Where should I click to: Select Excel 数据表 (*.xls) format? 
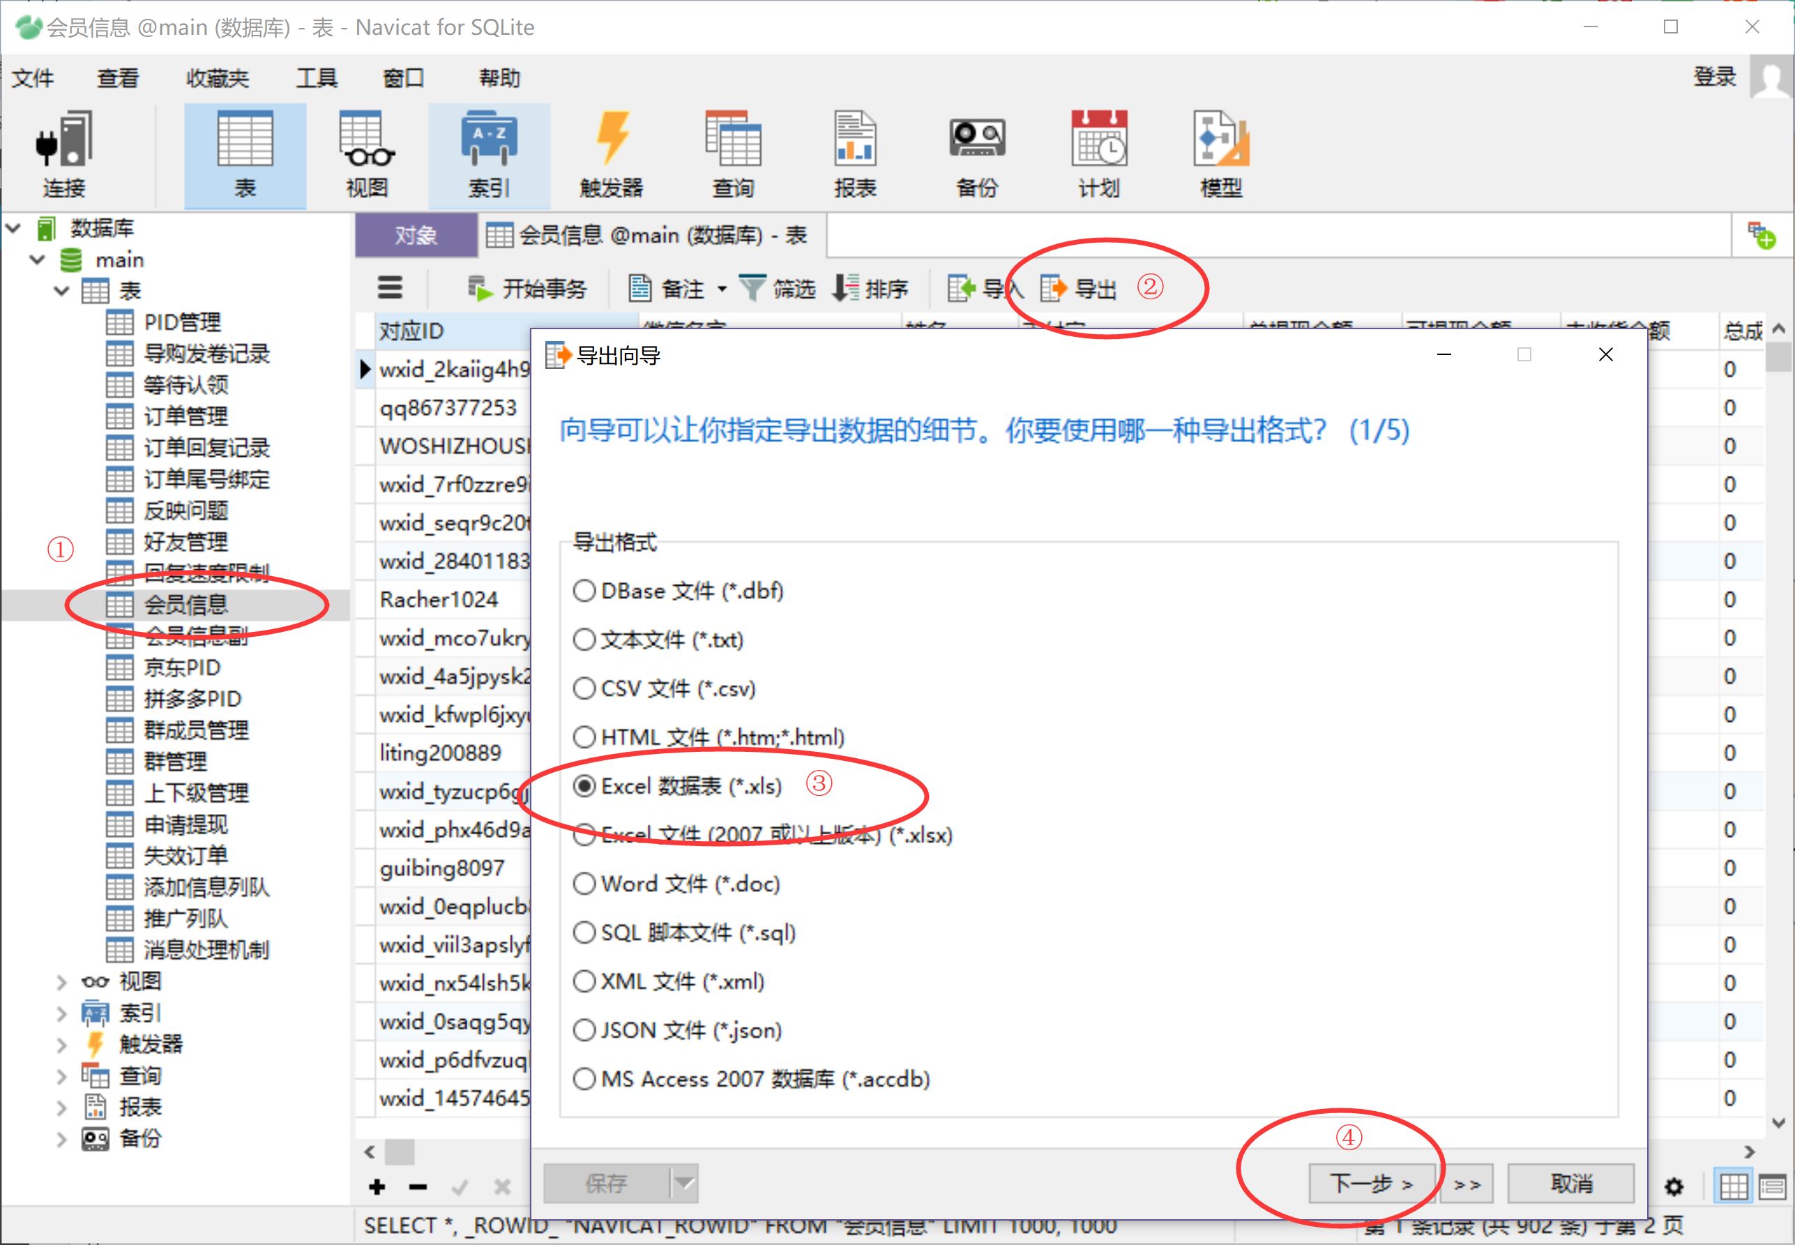pyautogui.click(x=677, y=785)
